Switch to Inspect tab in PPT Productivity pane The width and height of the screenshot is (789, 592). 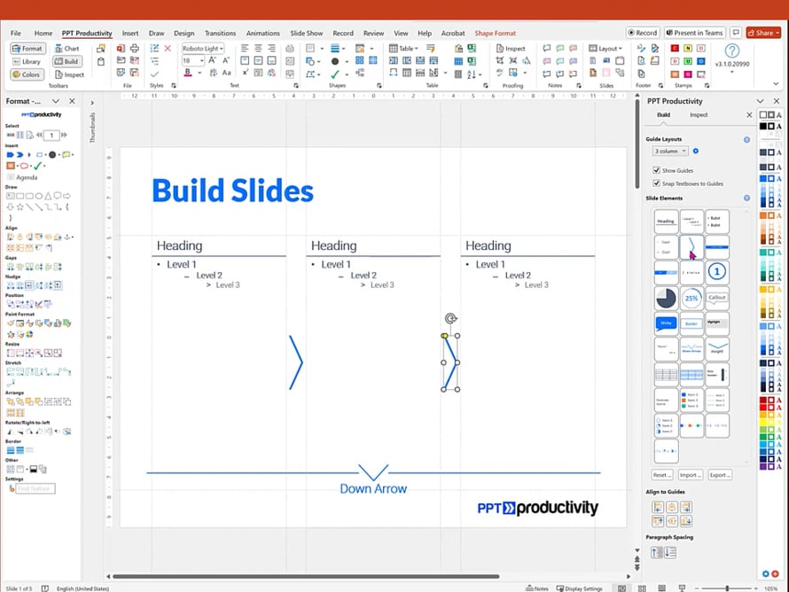click(x=699, y=115)
